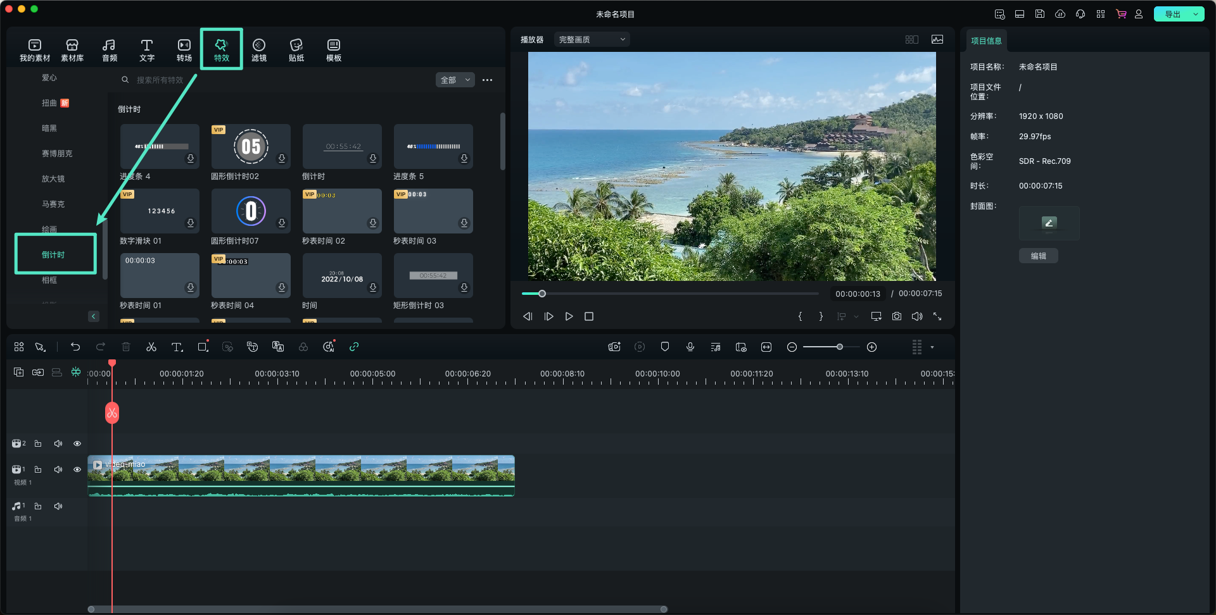
Task: Start playback with the play button
Action: coord(569,316)
